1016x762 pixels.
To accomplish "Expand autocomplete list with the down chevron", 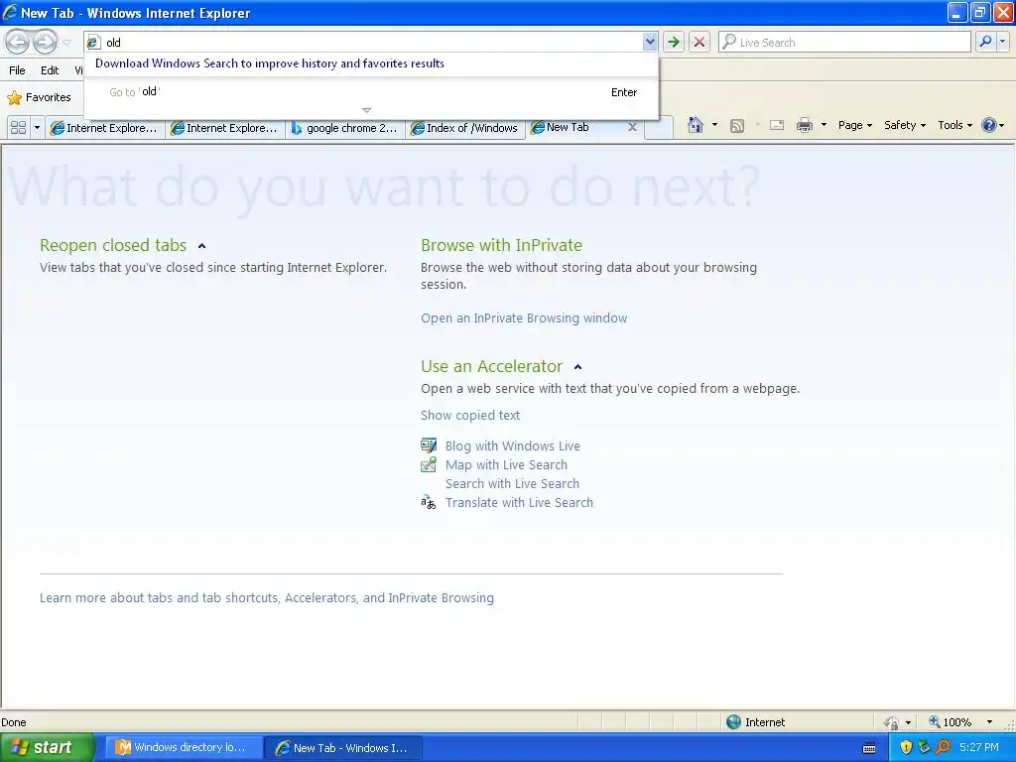I will pos(367,110).
